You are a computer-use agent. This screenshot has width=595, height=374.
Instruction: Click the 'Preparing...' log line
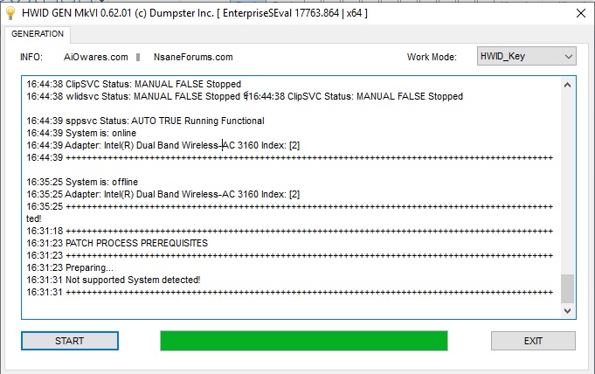[x=70, y=267]
